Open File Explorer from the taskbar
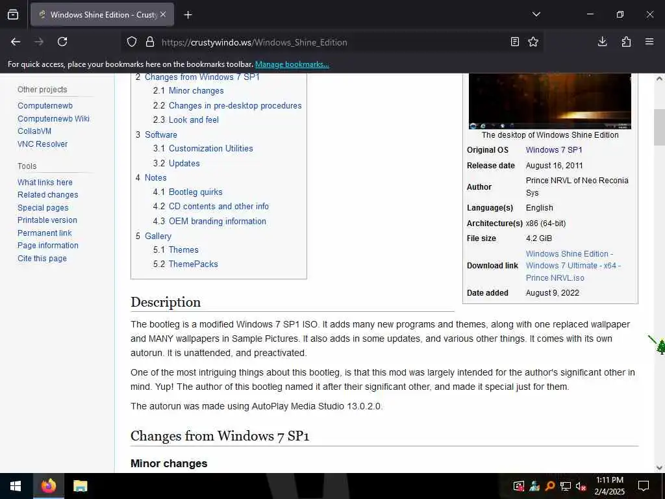The image size is (665, 499). coord(80,486)
